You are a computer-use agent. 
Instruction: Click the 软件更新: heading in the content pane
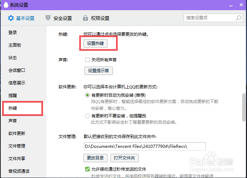67,87
